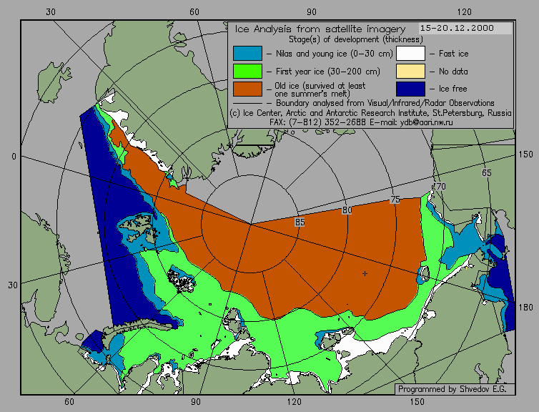Click the small plus marker in old ice
Image resolution: width=539 pixels, height=412 pixels.
coord(365,274)
